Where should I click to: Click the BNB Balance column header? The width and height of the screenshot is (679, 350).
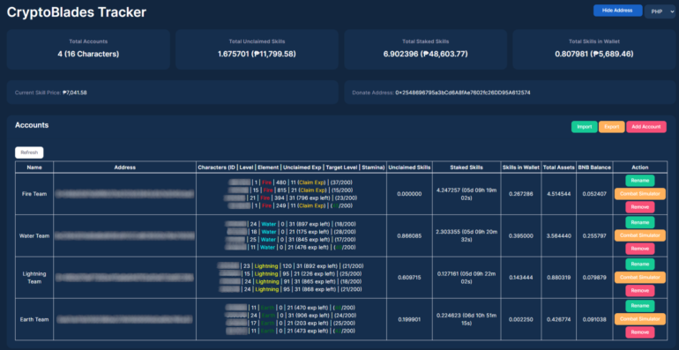(x=595, y=168)
